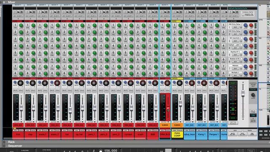Solo the clap channel
This screenshot has width=270, height=152.
point(33,90)
